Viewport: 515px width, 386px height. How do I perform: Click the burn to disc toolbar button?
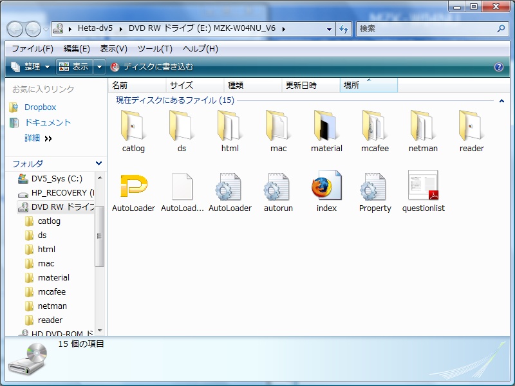click(x=152, y=67)
